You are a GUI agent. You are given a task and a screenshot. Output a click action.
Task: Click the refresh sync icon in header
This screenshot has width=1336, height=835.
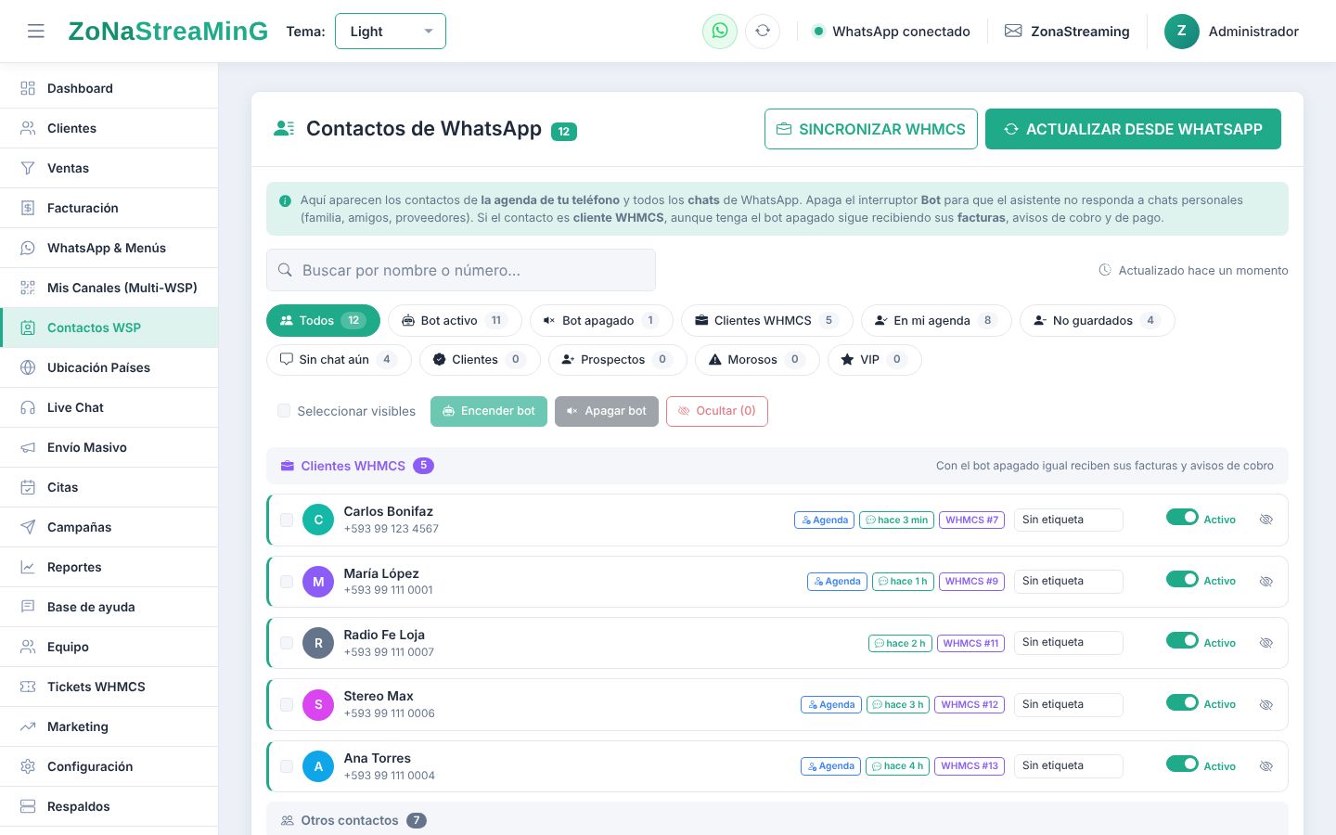coord(763,32)
